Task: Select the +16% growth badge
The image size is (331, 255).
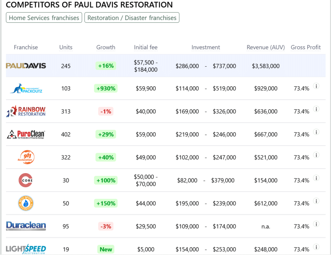Action: coord(106,66)
